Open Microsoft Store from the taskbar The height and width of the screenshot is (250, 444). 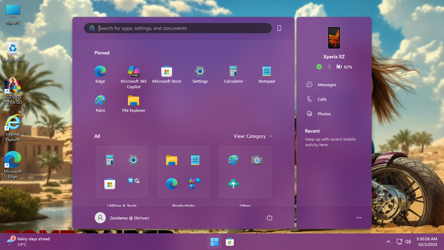coord(230,242)
